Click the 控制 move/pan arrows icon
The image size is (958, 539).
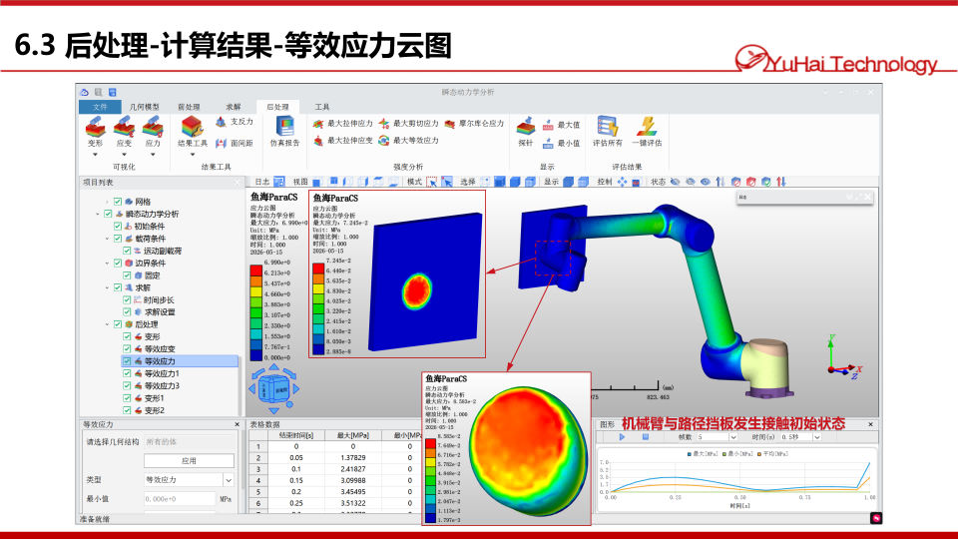coord(622,182)
